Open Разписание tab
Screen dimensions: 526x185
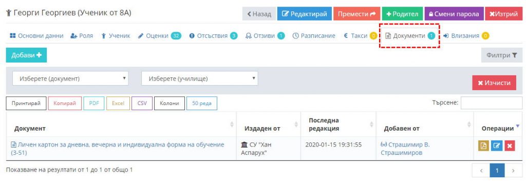tap(314, 36)
